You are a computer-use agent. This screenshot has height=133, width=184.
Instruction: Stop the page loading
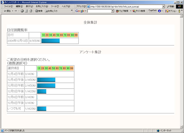[22, 11]
